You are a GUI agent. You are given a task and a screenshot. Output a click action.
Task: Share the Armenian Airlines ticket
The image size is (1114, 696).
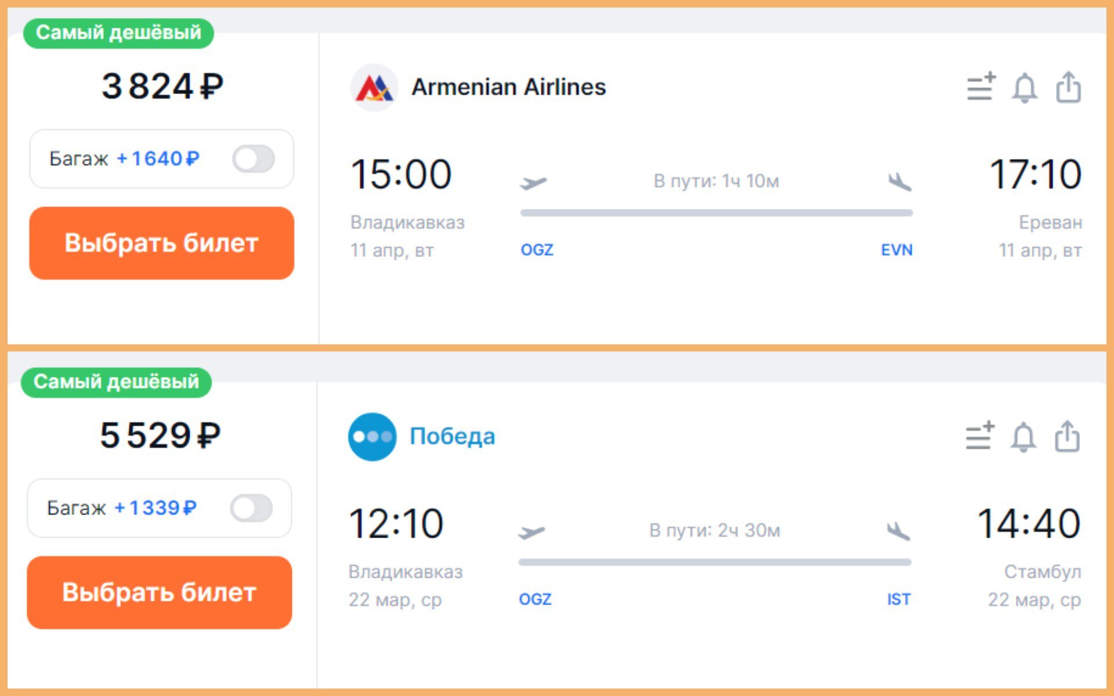1068,88
